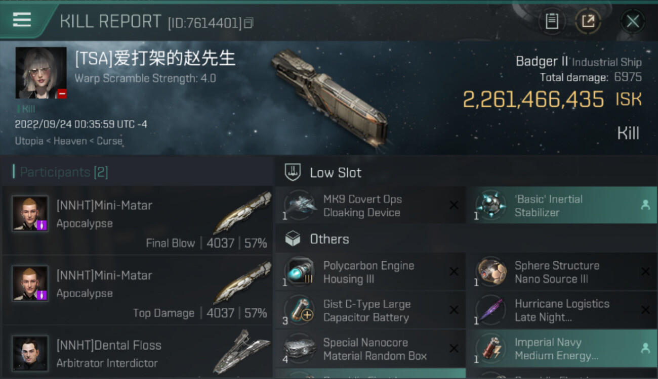This screenshot has height=379, width=658.
Task: Open the Mini-Matar Final Blow participant entry
Action: click(138, 220)
